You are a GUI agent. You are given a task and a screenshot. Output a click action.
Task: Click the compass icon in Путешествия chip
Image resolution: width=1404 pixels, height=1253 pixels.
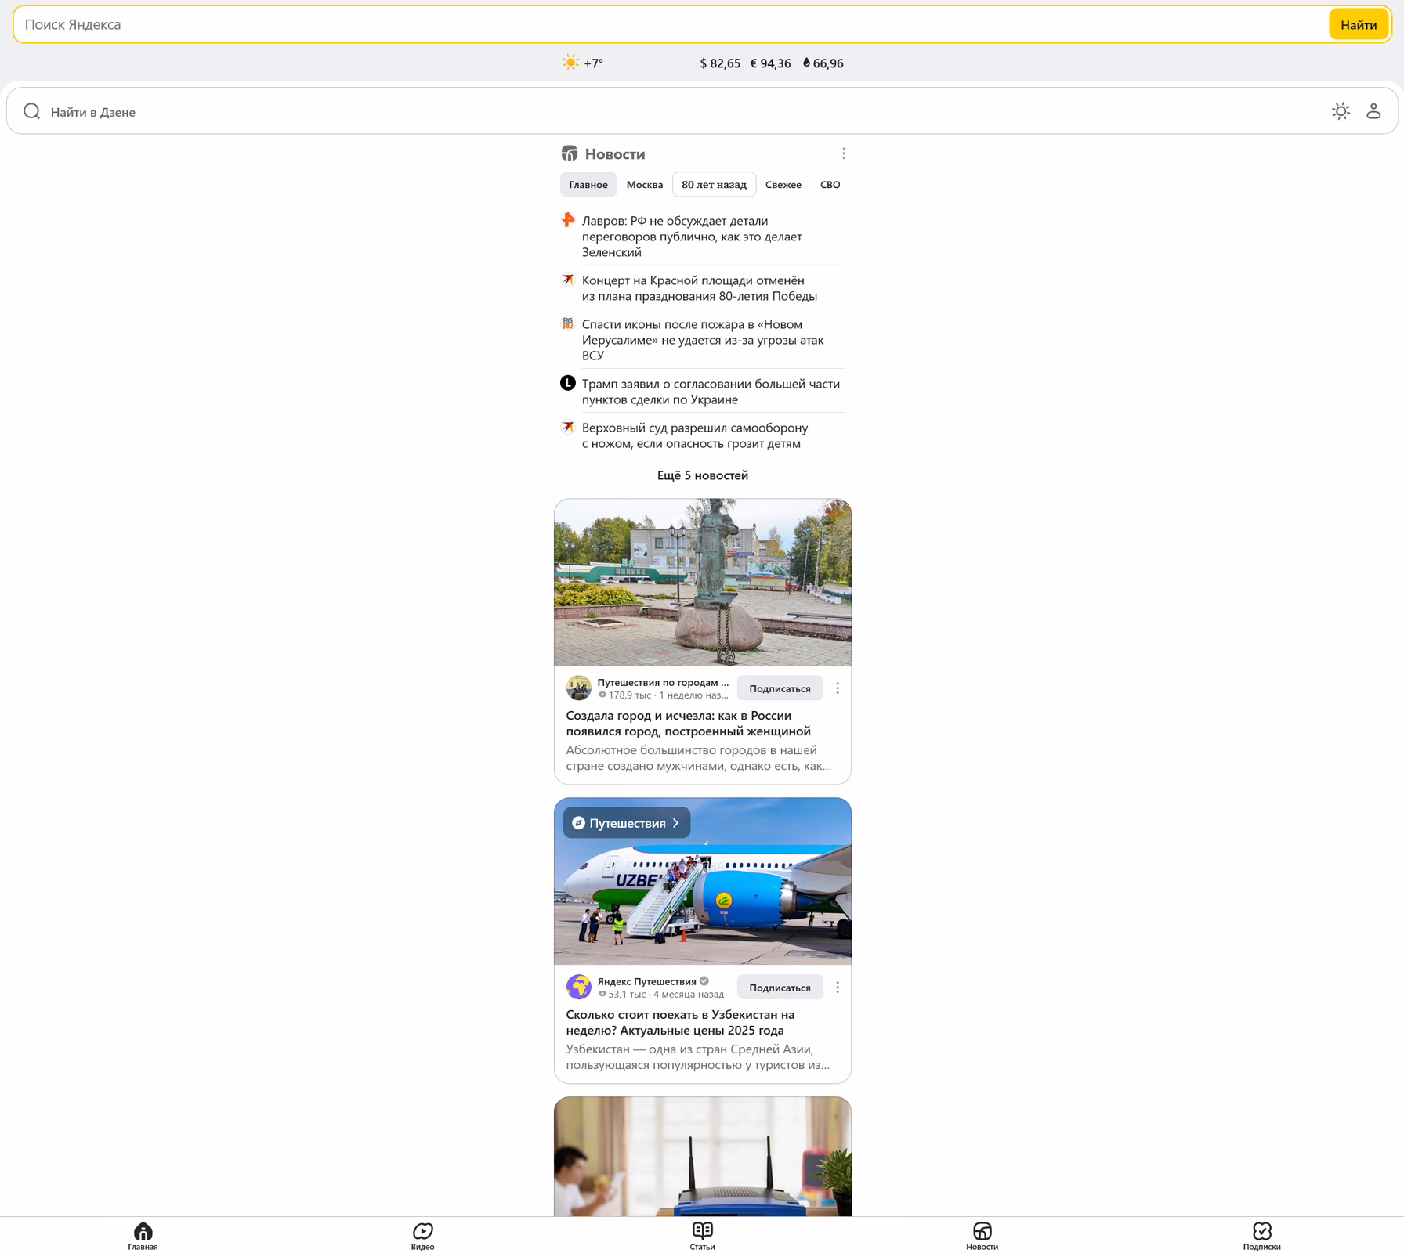click(x=578, y=823)
